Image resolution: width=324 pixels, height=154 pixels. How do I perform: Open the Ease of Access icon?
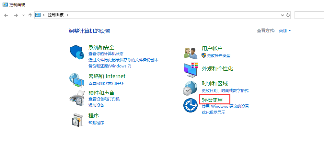click(191, 105)
